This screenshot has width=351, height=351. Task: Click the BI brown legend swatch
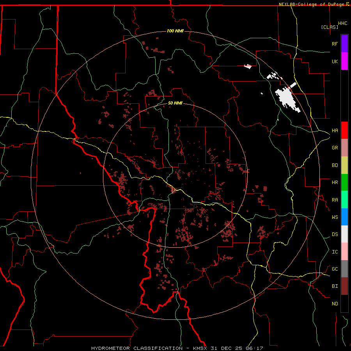coord(344,286)
